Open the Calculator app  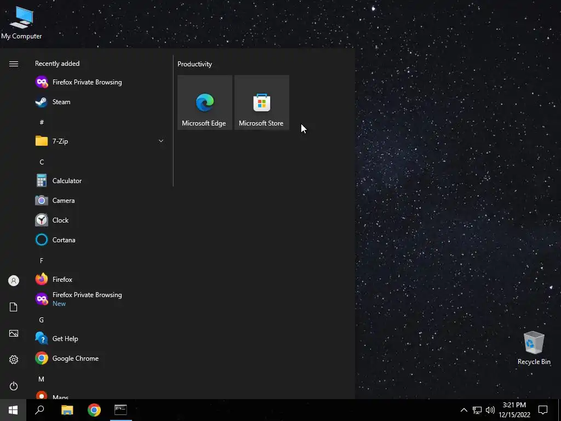point(100,181)
